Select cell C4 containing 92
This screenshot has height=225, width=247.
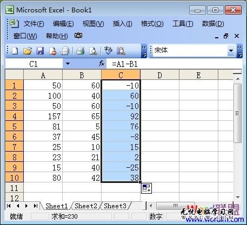pyautogui.click(x=121, y=116)
